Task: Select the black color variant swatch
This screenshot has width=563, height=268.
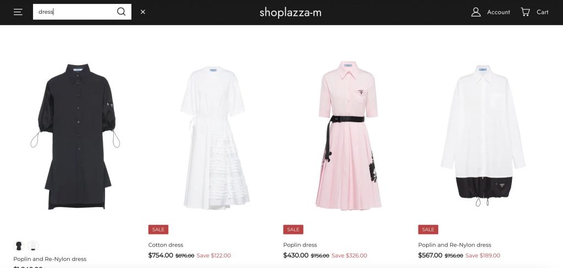Action: pyautogui.click(x=19, y=246)
